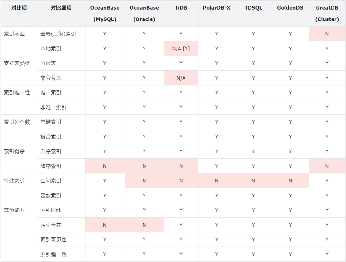Click OceanBase (MySQL) Y cell for 空间索引
Image resolution: width=346 pixels, height=262 pixels.
[105, 181]
